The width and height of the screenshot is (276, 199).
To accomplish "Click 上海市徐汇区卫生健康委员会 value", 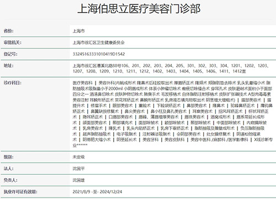I will [99, 42].
